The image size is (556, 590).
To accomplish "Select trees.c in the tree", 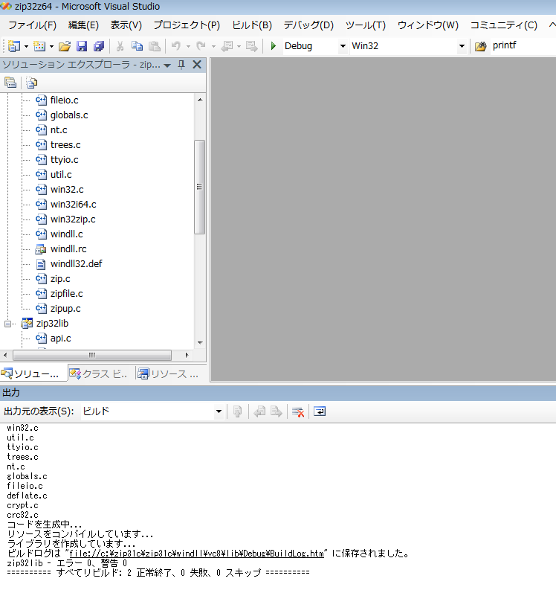I will [65, 145].
